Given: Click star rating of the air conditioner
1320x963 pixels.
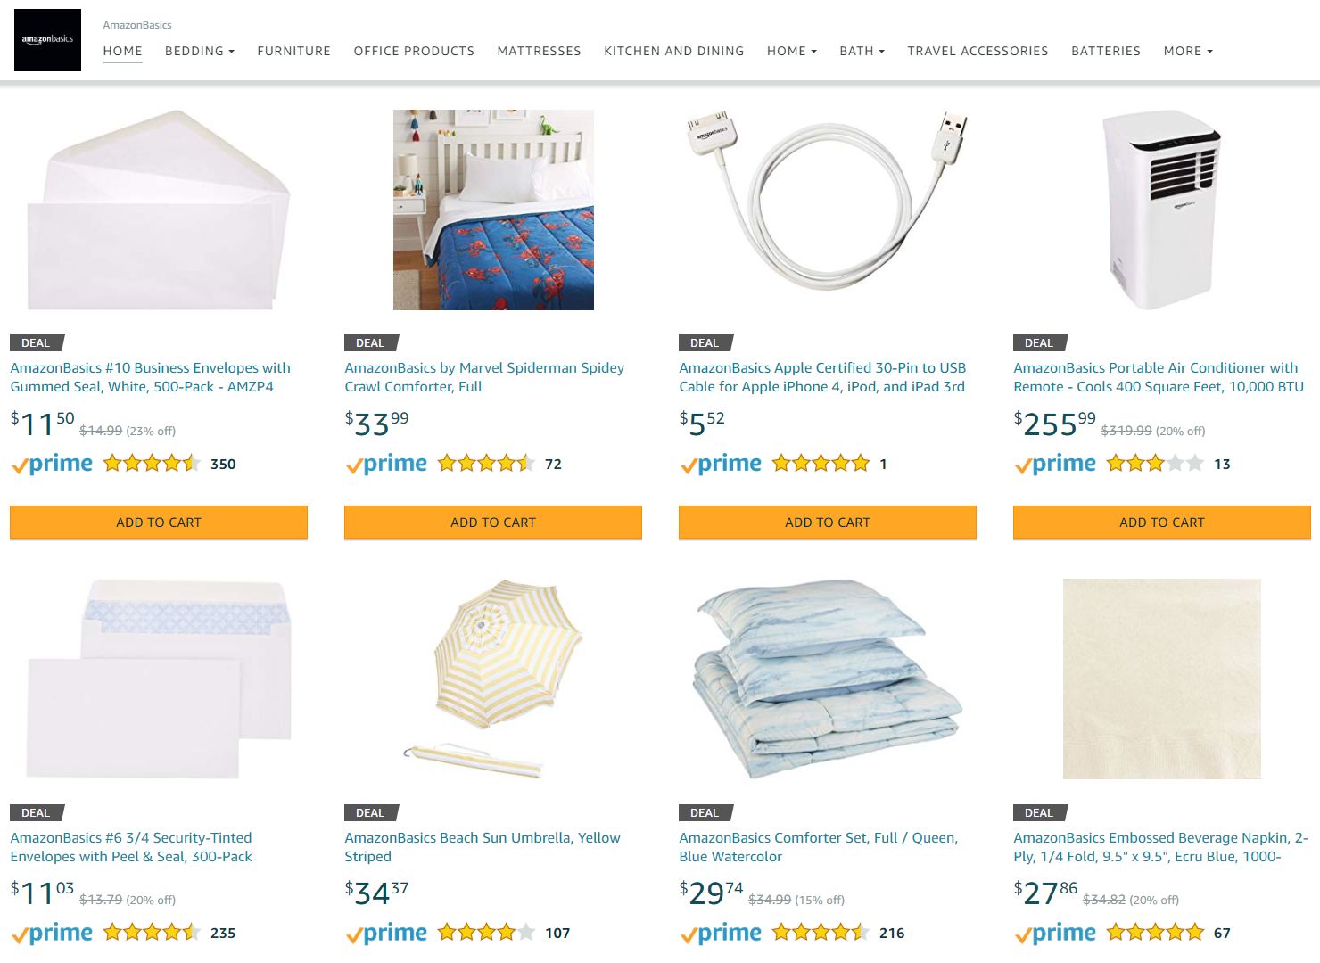Looking at the screenshot, I should click(x=1155, y=464).
